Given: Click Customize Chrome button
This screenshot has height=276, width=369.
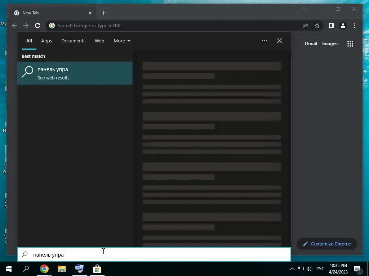Looking at the screenshot, I should pyautogui.click(x=327, y=244).
